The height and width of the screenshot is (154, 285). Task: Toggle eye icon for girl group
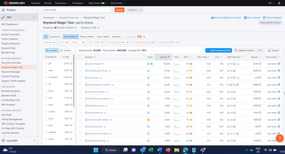(71, 64)
